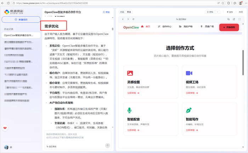Switch to the 代码 tab

click(122, 12)
